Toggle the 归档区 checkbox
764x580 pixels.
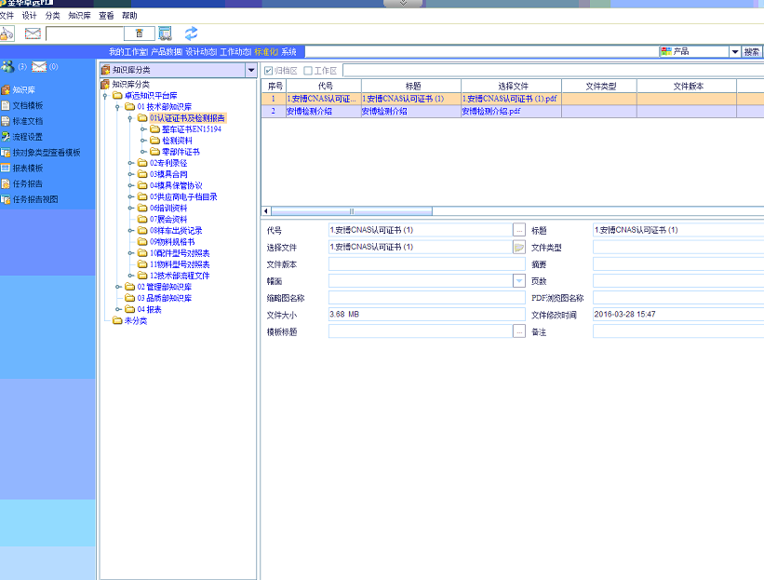click(269, 71)
